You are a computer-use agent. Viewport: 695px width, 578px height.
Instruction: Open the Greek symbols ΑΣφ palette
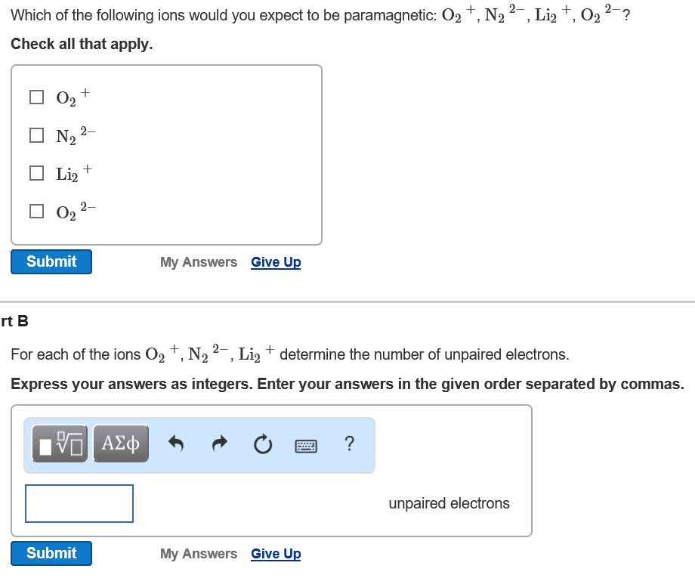121,444
